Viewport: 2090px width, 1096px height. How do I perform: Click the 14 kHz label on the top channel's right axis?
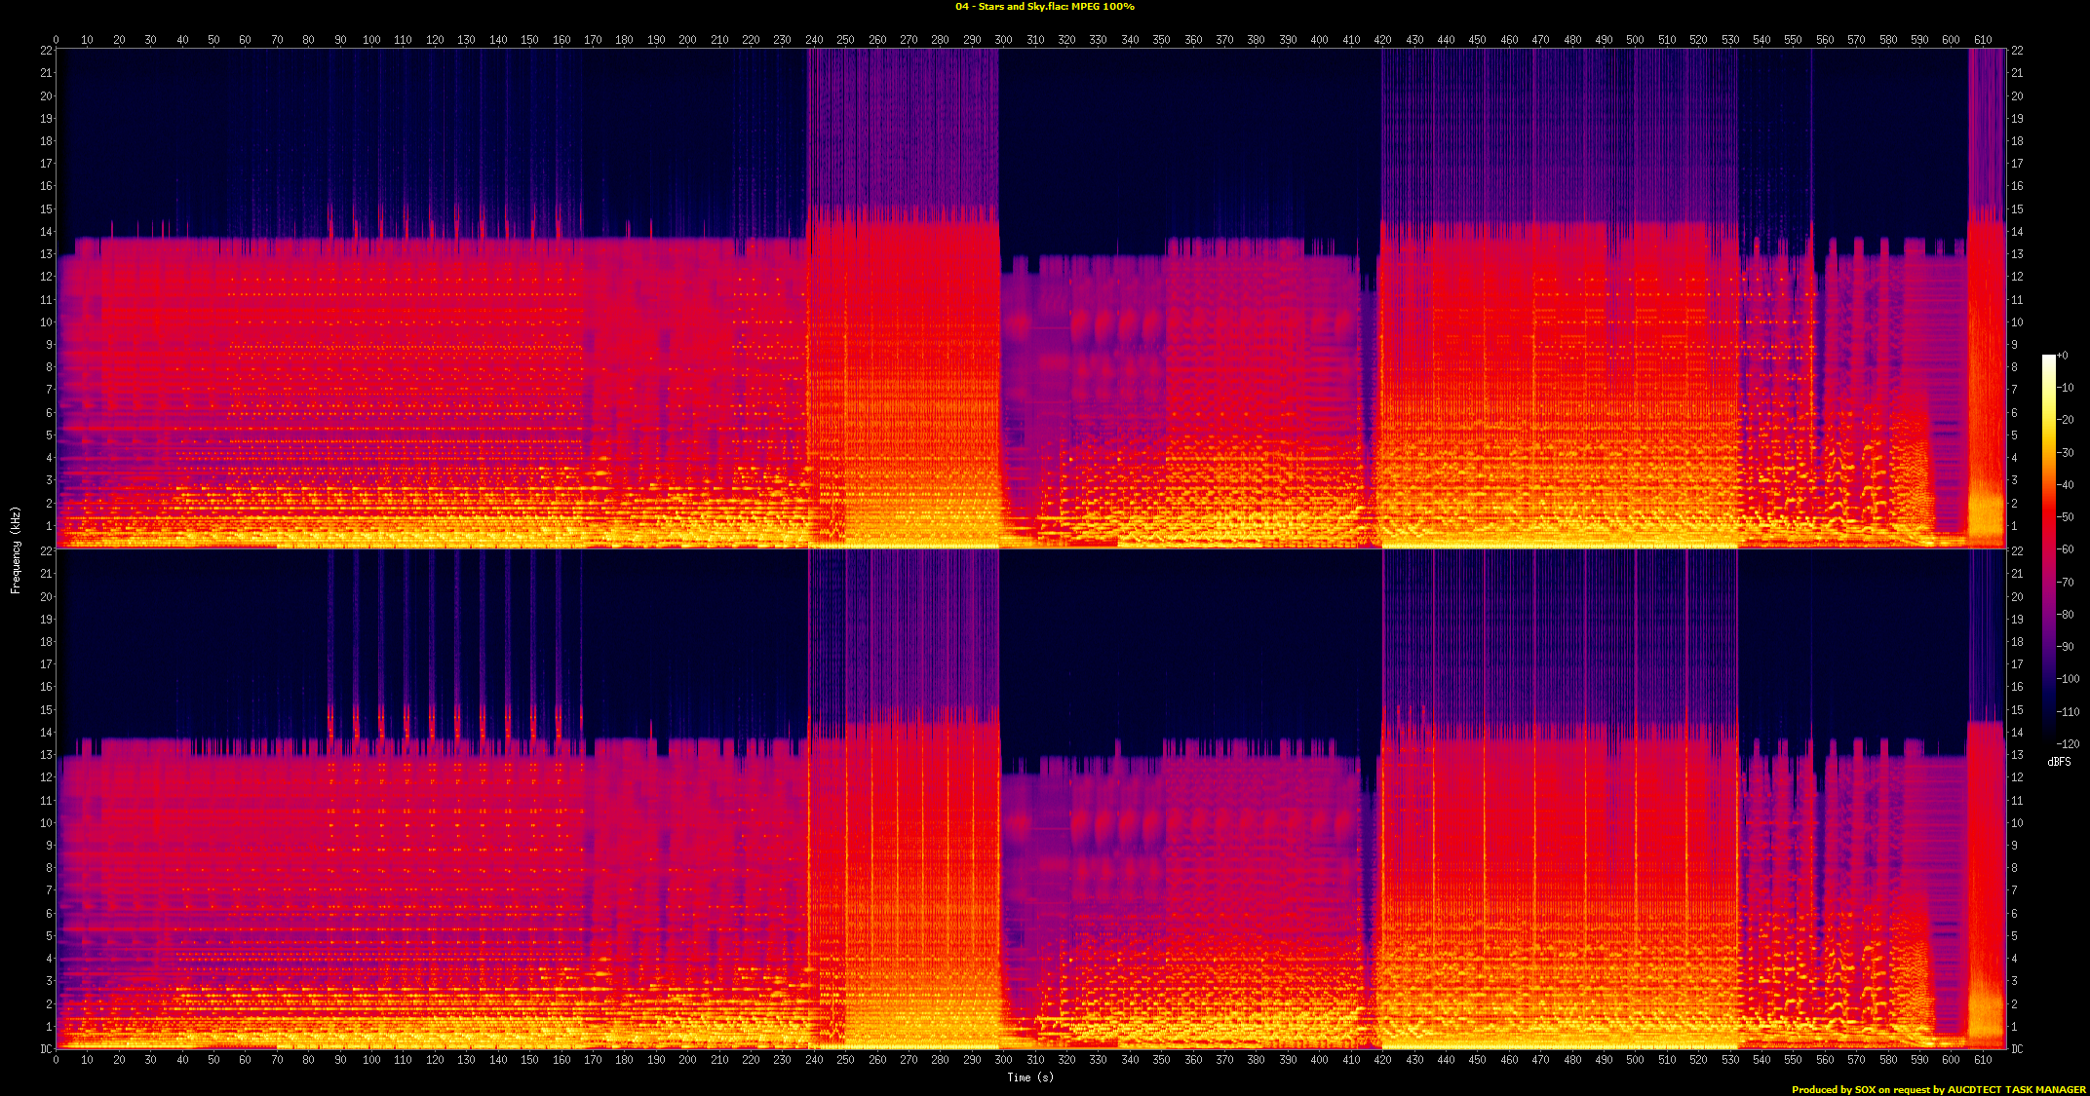pos(2017,232)
